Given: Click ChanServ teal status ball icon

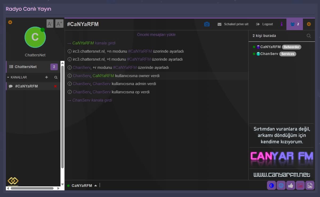Looking at the screenshot, I should 258,54.
